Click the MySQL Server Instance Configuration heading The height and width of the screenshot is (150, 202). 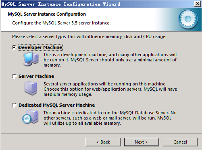coord(47,14)
